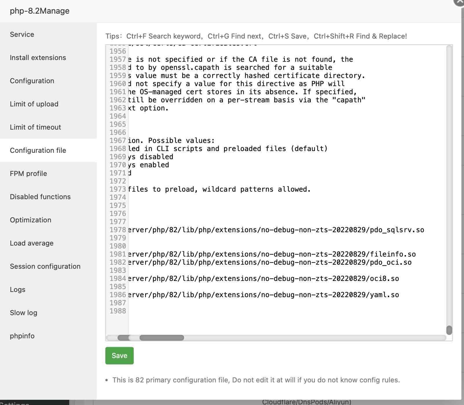Click the green Save button

click(x=119, y=356)
